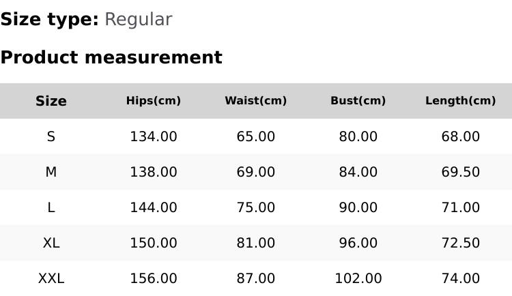512x296 pixels.
Task: Choose the S size row label
Action: 51,136
